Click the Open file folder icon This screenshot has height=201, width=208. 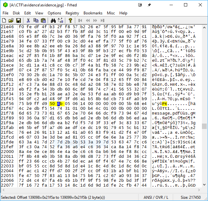click(x=11, y=20)
